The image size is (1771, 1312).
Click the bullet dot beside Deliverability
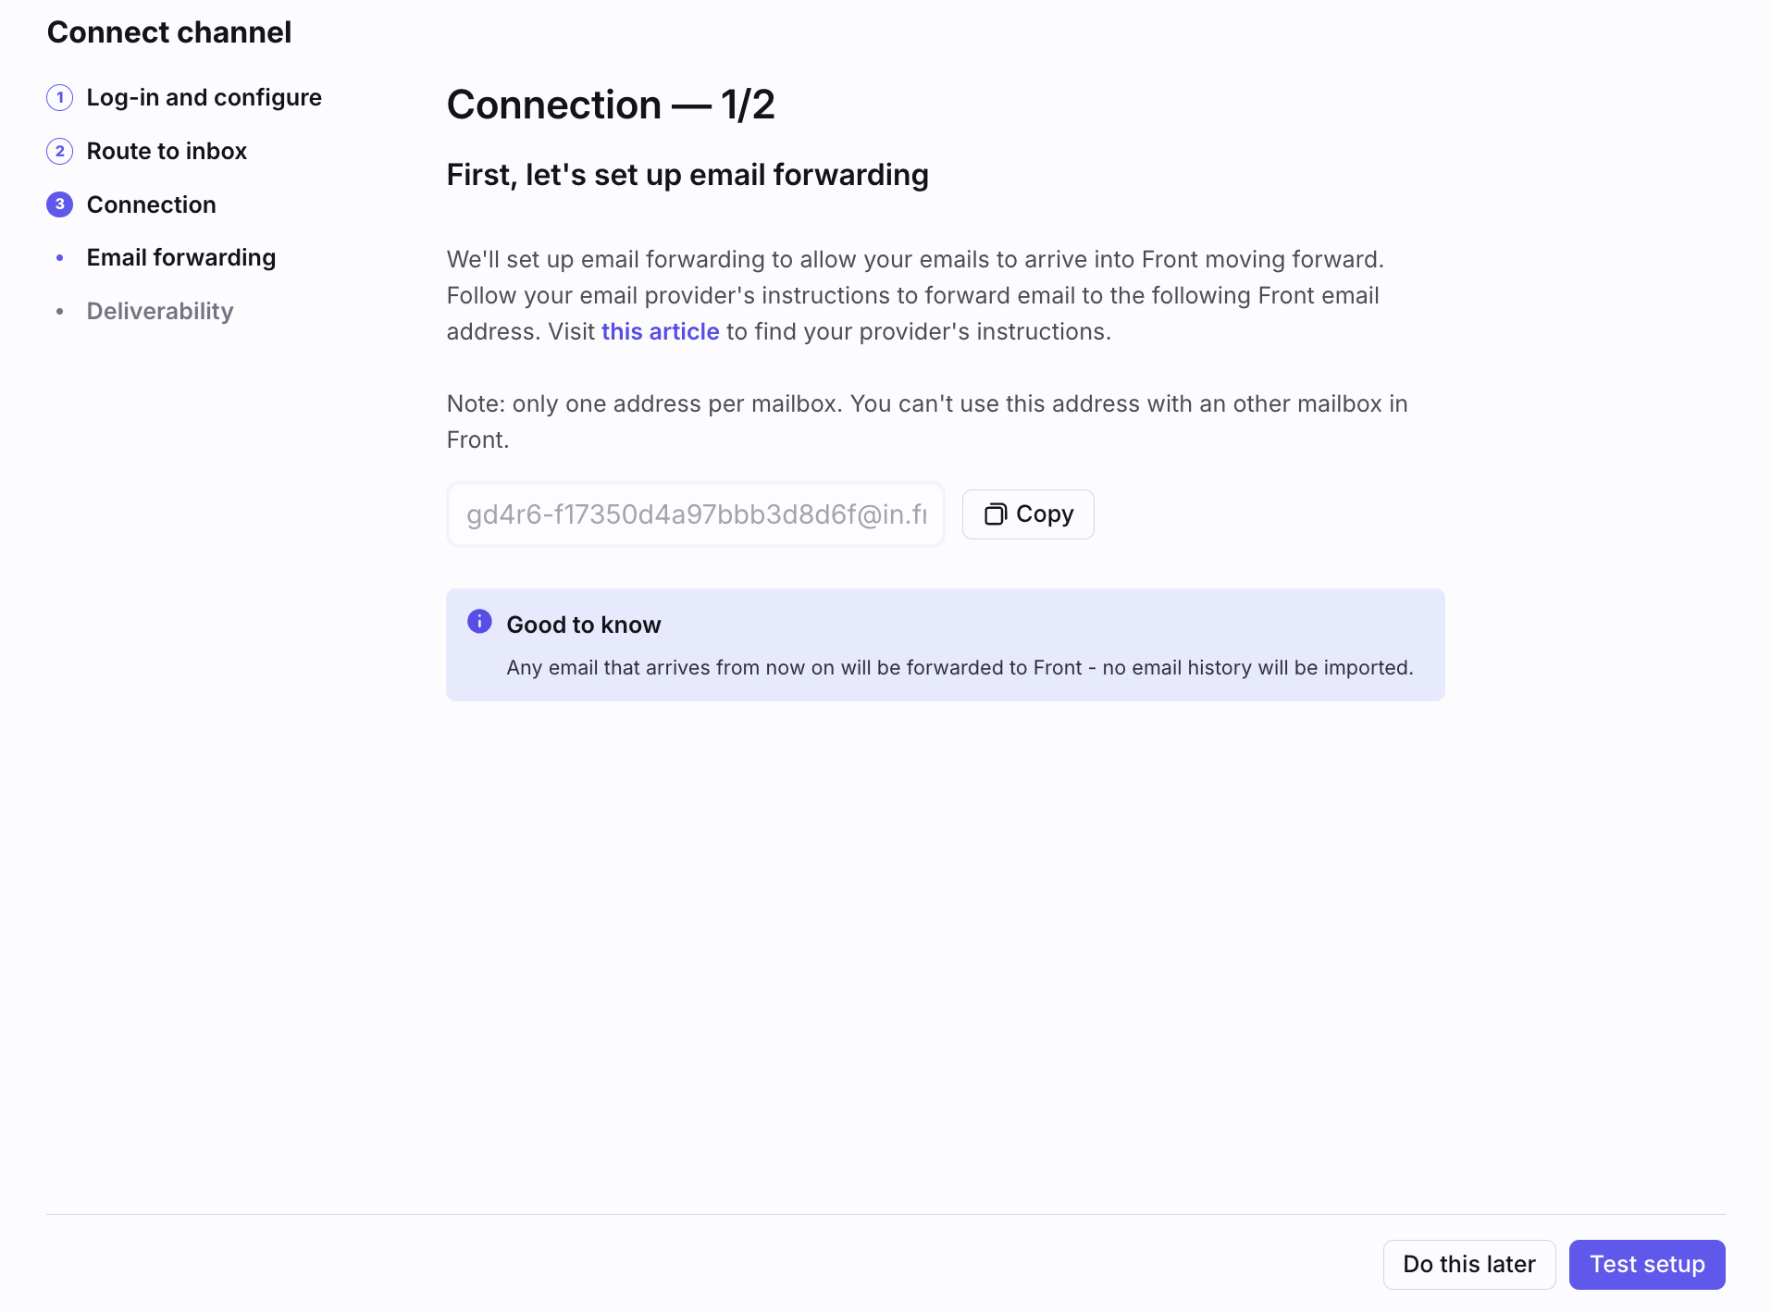point(60,312)
